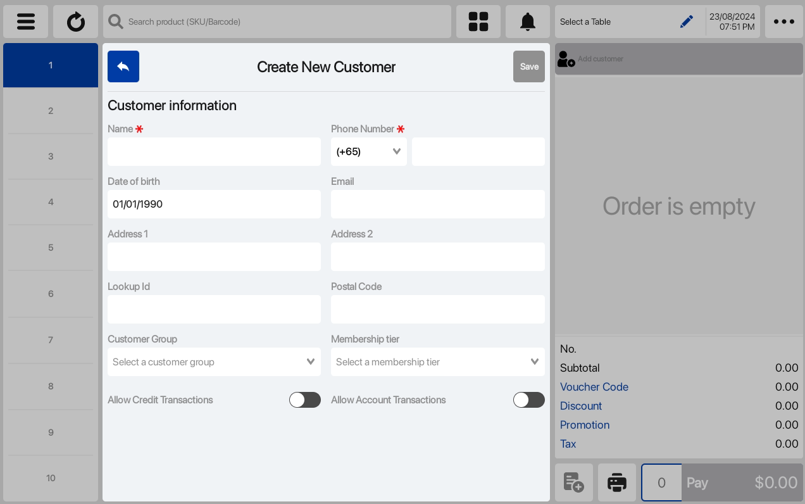Open the apps grid icon
Screen dimensions: 805x504
[x=478, y=21]
